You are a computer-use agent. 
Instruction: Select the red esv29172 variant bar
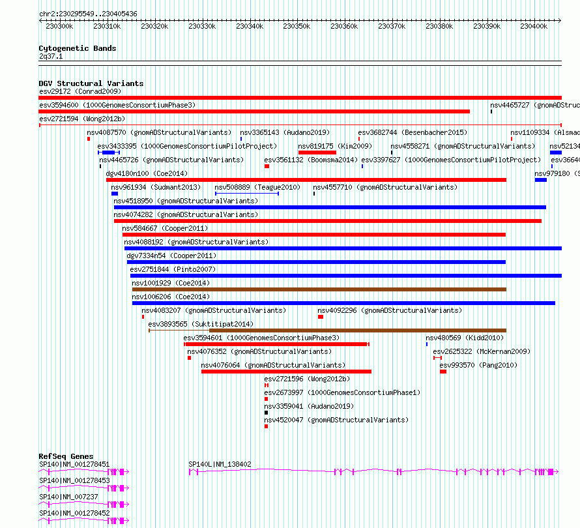coord(300,98)
